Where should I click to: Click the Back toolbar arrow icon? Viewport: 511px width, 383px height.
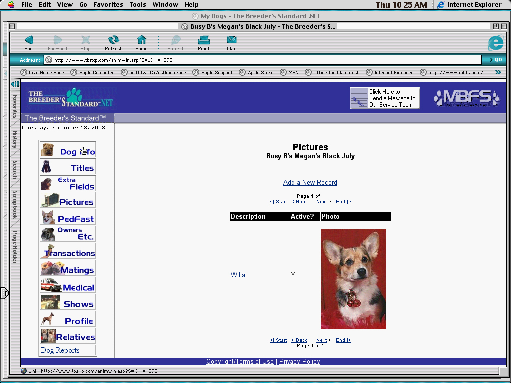tap(29, 40)
